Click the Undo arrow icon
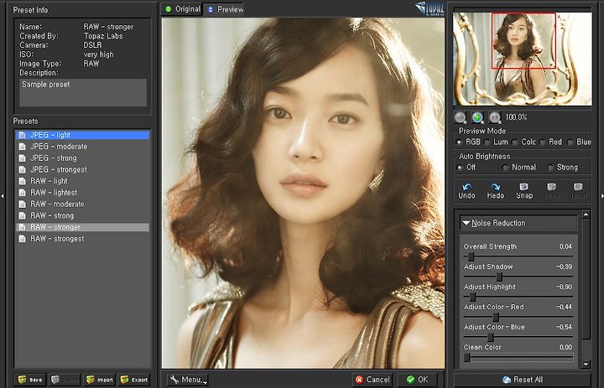 coord(466,187)
